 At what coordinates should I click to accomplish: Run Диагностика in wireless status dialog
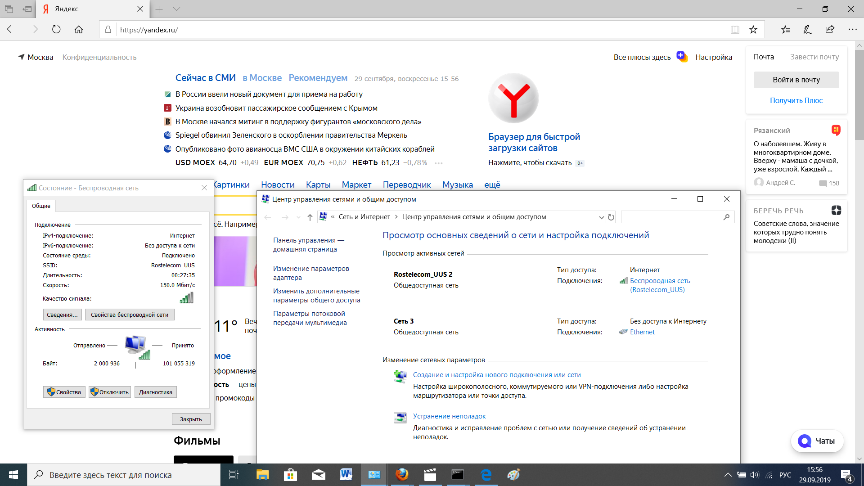[156, 392]
